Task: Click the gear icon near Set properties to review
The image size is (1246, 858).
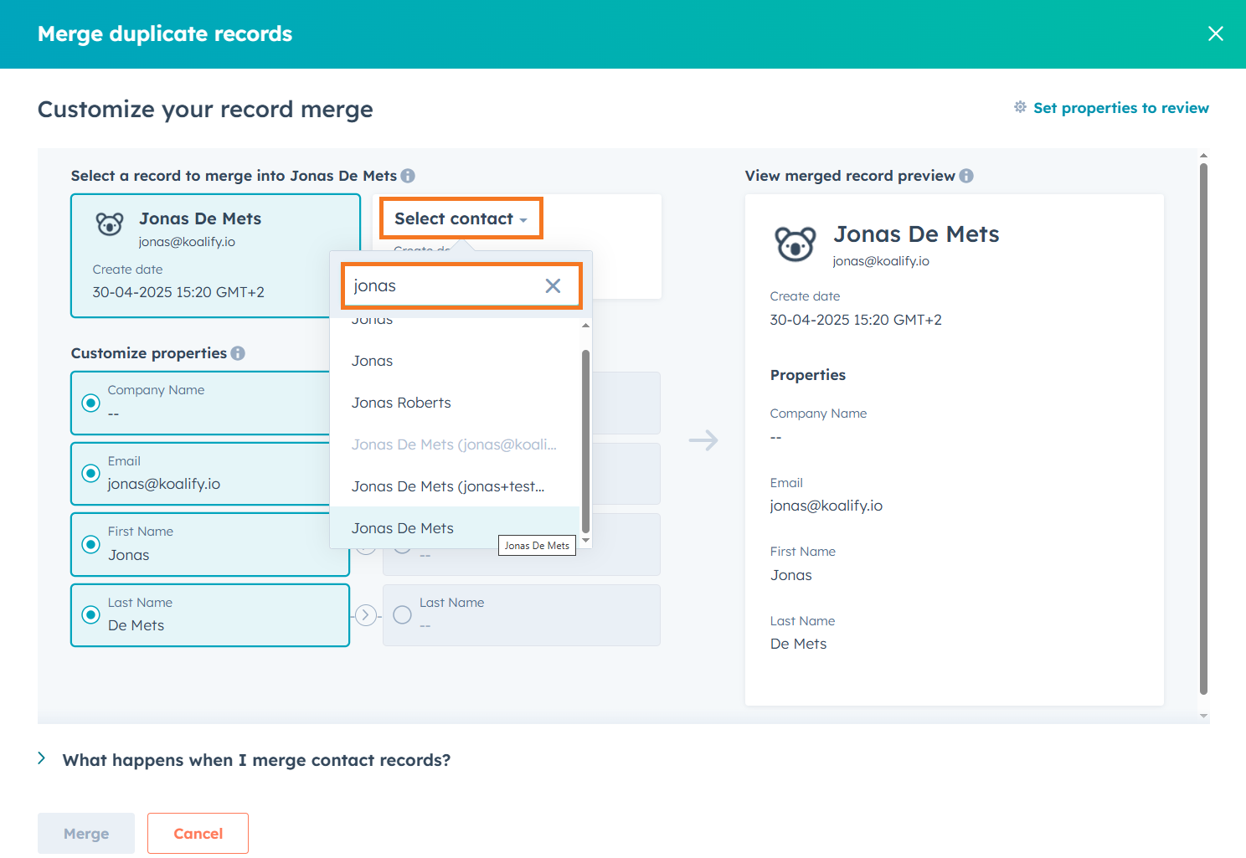Action: click(1020, 107)
